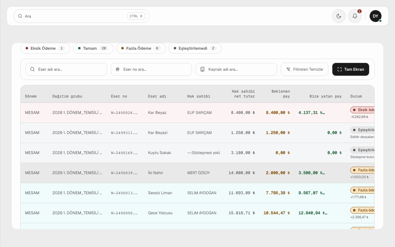This screenshot has width=395, height=247.
Task: Open the DY user avatar menu
Action: [376, 16]
